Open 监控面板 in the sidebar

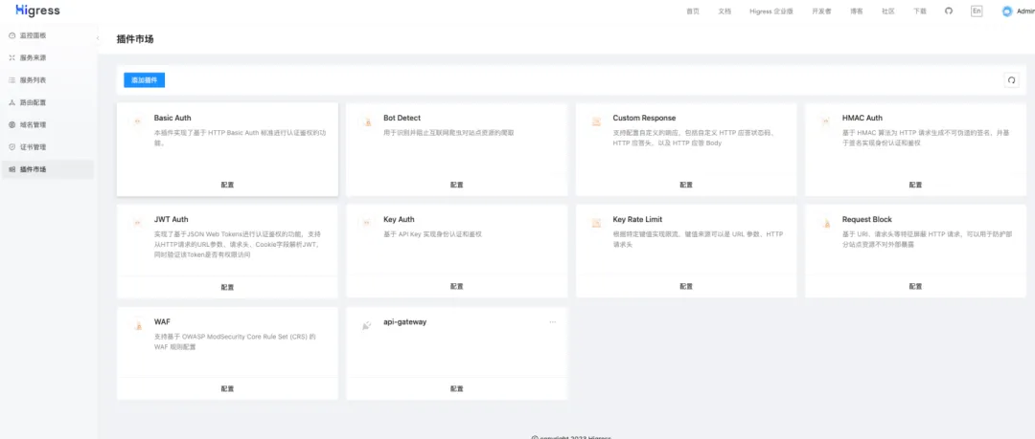tap(33, 35)
